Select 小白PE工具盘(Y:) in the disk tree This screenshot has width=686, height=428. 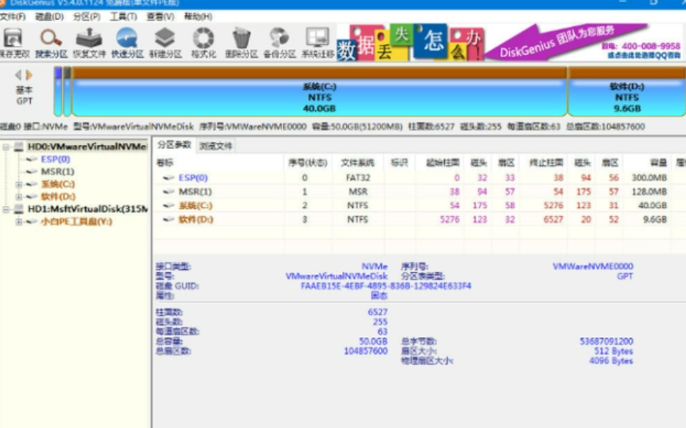(77, 222)
